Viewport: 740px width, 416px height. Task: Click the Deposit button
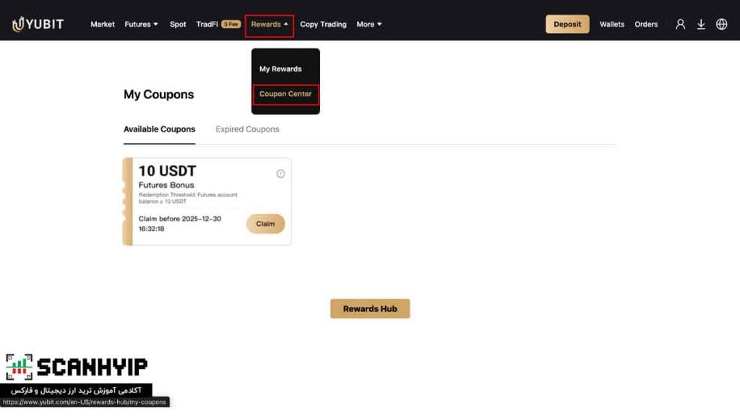[567, 24]
